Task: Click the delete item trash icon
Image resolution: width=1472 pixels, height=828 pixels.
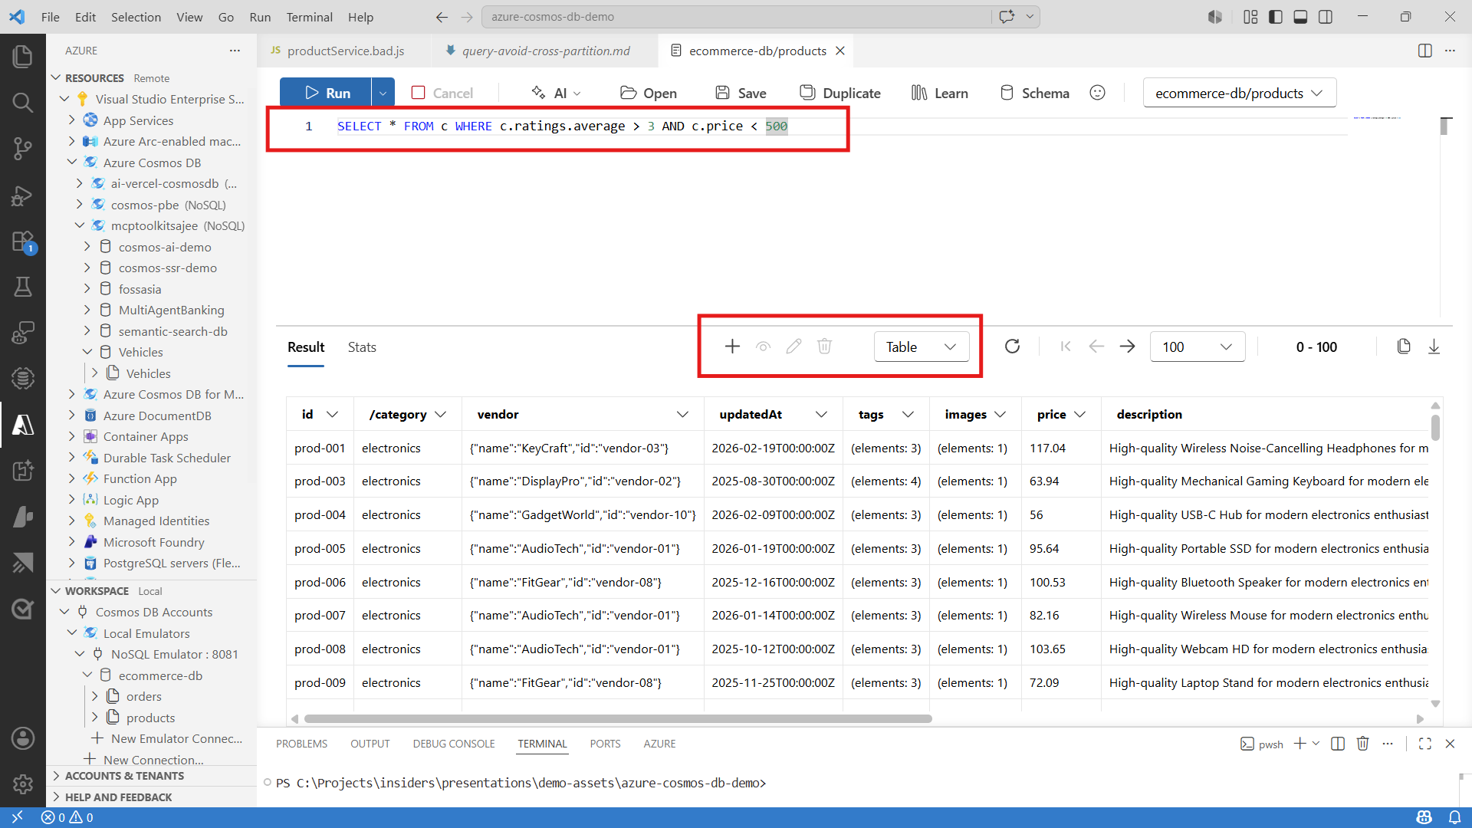Action: (x=824, y=347)
